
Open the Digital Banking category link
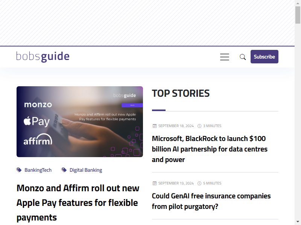pyautogui.click(x=86, y=170)
